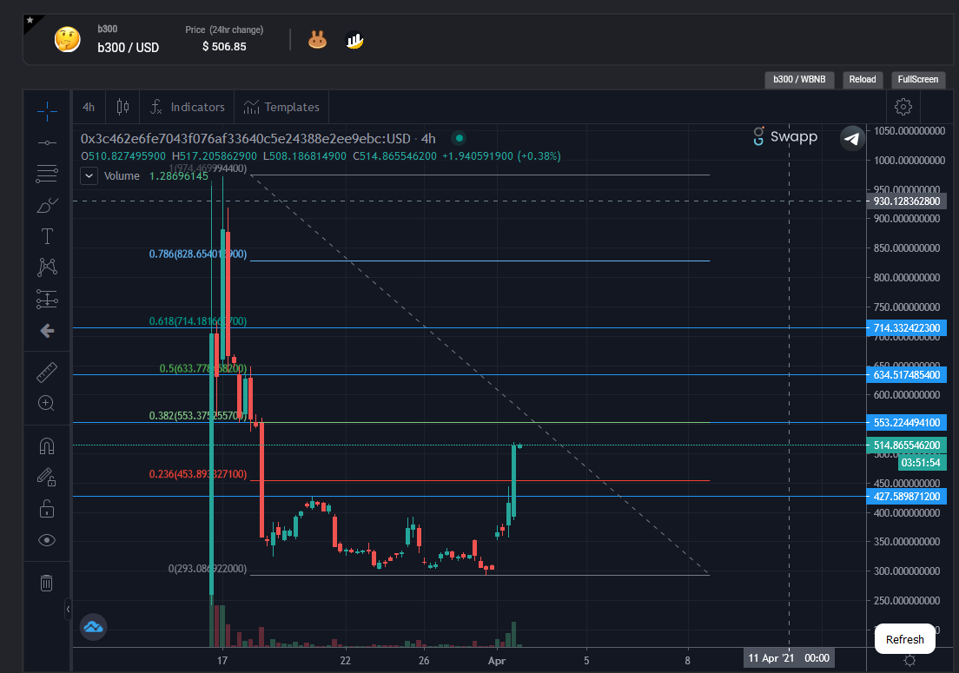Open chart settings gear
Image resolution: width=959 pixels, height=673 pixels.
click(x=903, y=107)
